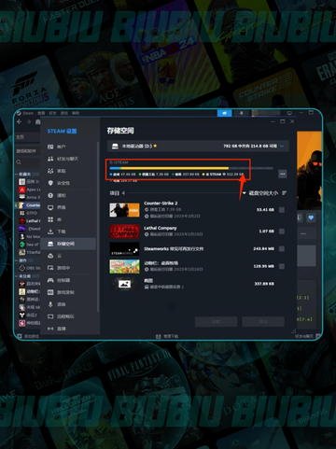The height and width of the screenshot is (449, 336).
Task: Open the 查看 (View) menu
Action: (41, 113)
